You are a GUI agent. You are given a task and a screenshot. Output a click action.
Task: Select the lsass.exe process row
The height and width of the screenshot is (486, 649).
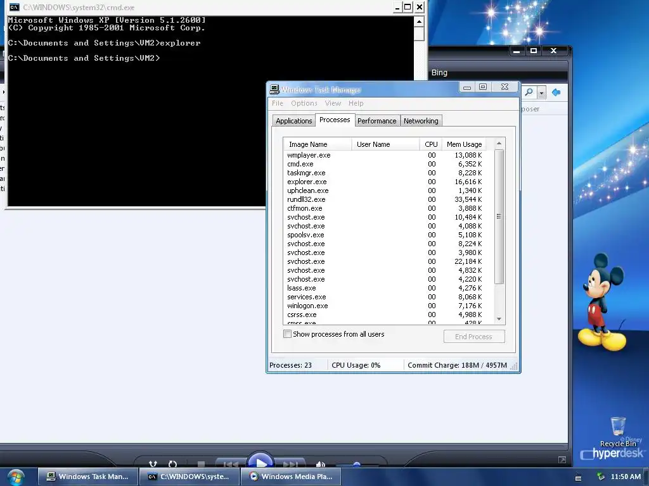(389, 288)
